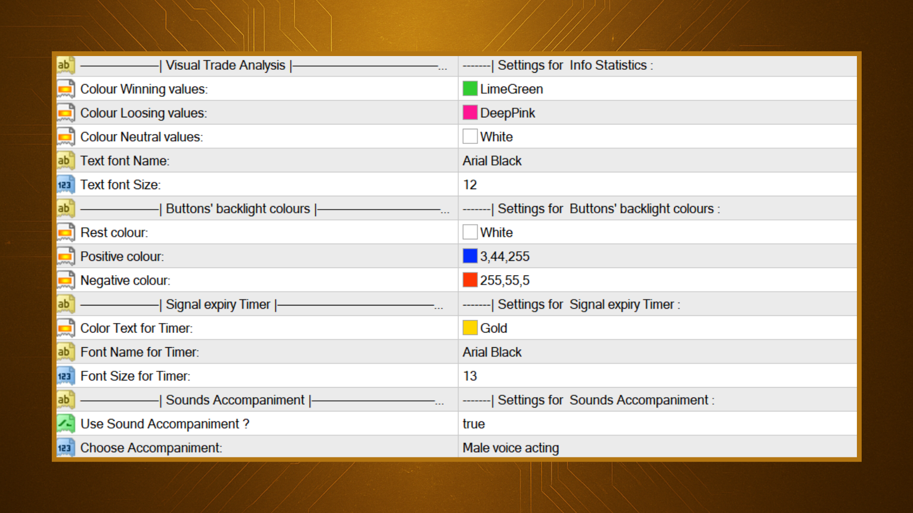Click the DeepPink colour swatch
Viewport: 913px width, 513px height.
pyautogui.click(x=470, y=113)
